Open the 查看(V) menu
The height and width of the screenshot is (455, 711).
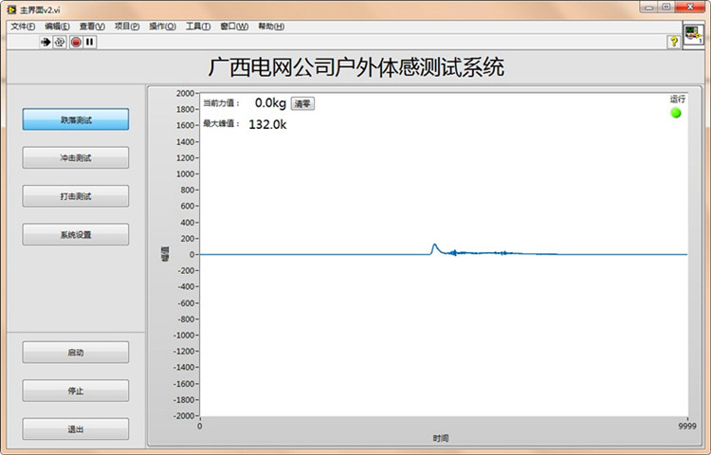point(92,27)
